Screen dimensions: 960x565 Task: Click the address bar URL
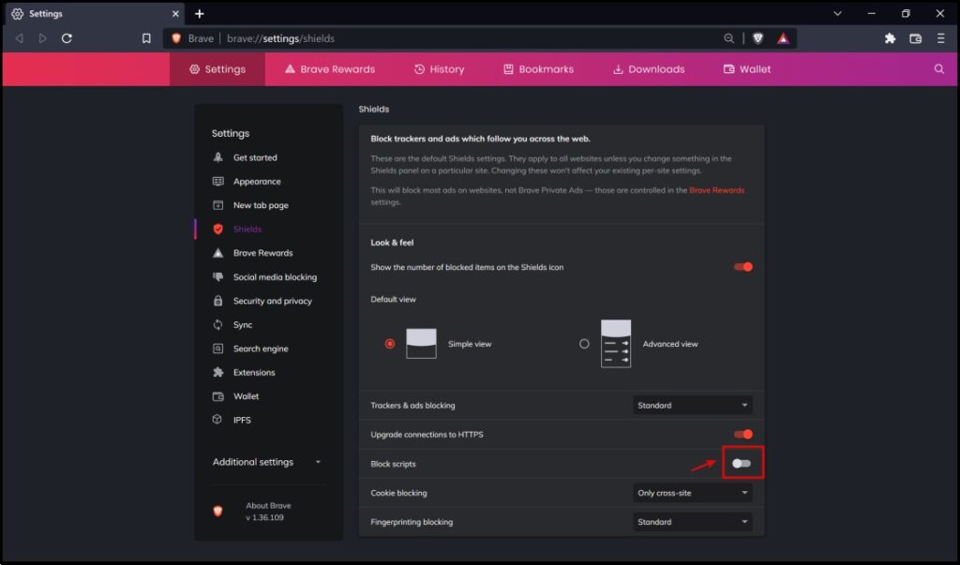coord(280,38)
